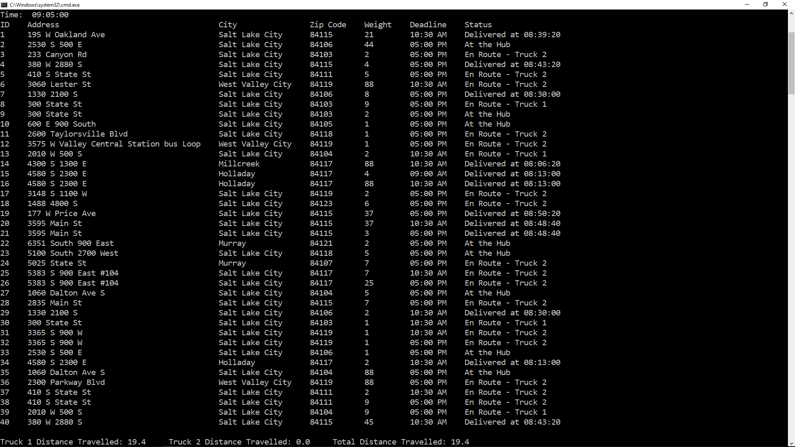Image resolution: width=795 pixels, height=447 pixels.
Task: Click the window title text cmd.exe
Action: click(x=45, y=5)
